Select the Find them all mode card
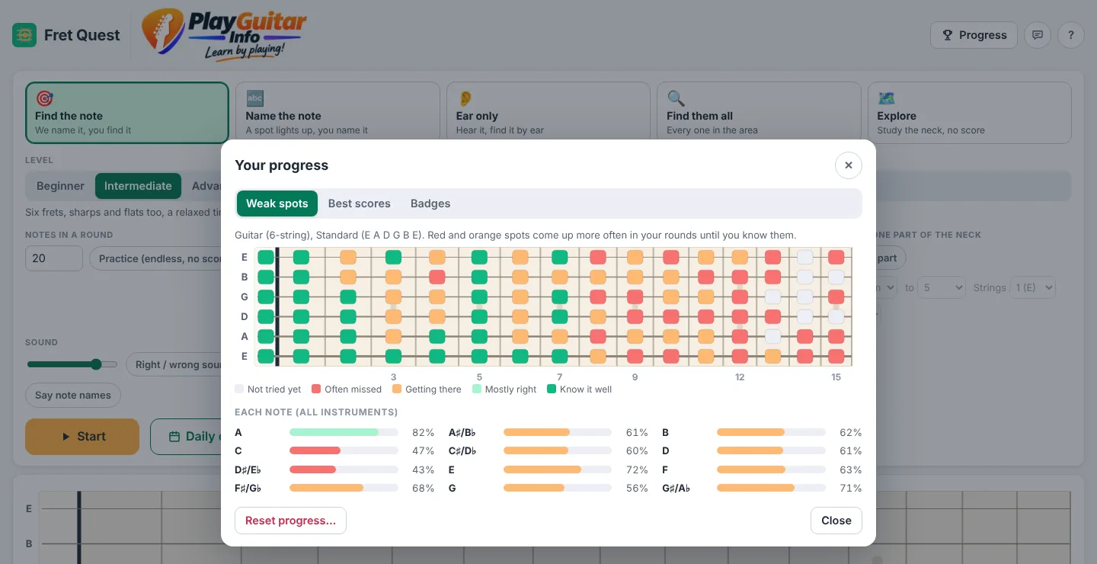Viewport: 1097px width, 564px height. pyautogui.click(x=759, y=113)
